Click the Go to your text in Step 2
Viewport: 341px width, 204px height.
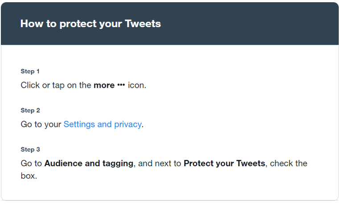(41, 124)
